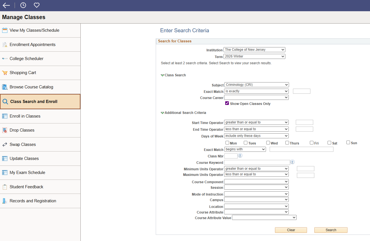Open the Mode of Instruction dropdown
This screenshot has width=370, height=241.
click(x=256, y=194)
